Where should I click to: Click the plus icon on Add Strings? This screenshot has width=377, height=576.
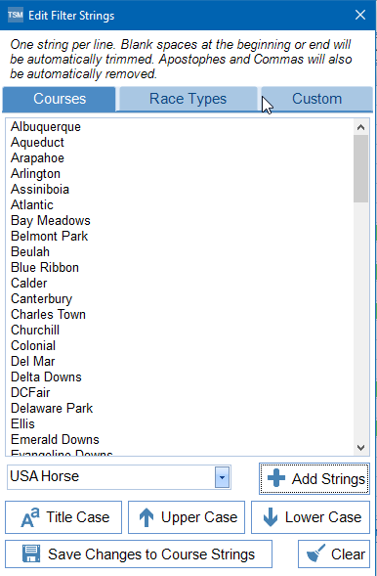coord(276,478)
